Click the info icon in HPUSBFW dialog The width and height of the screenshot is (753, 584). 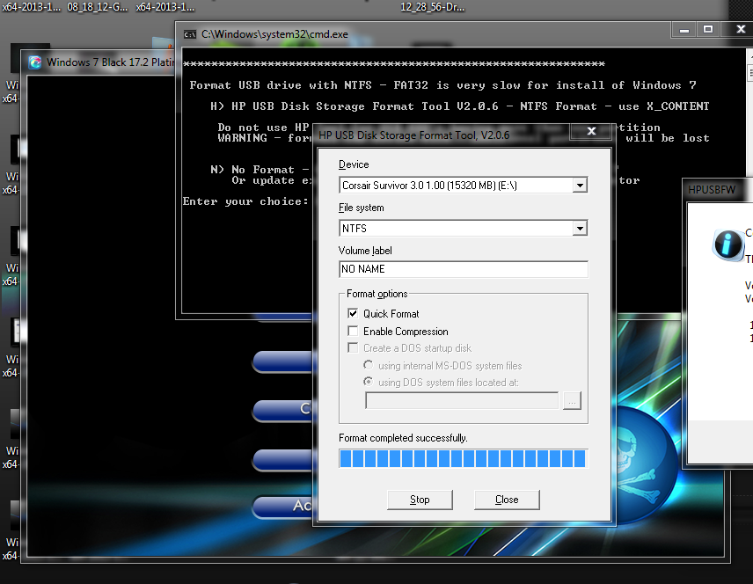click(728, 245)
